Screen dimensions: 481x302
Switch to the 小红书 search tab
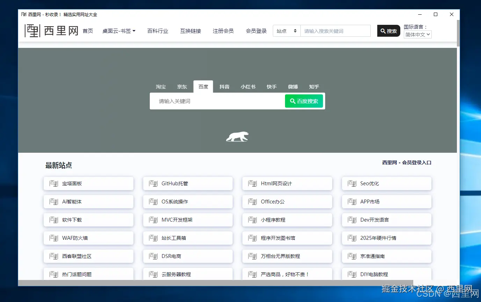pos(248,87)
